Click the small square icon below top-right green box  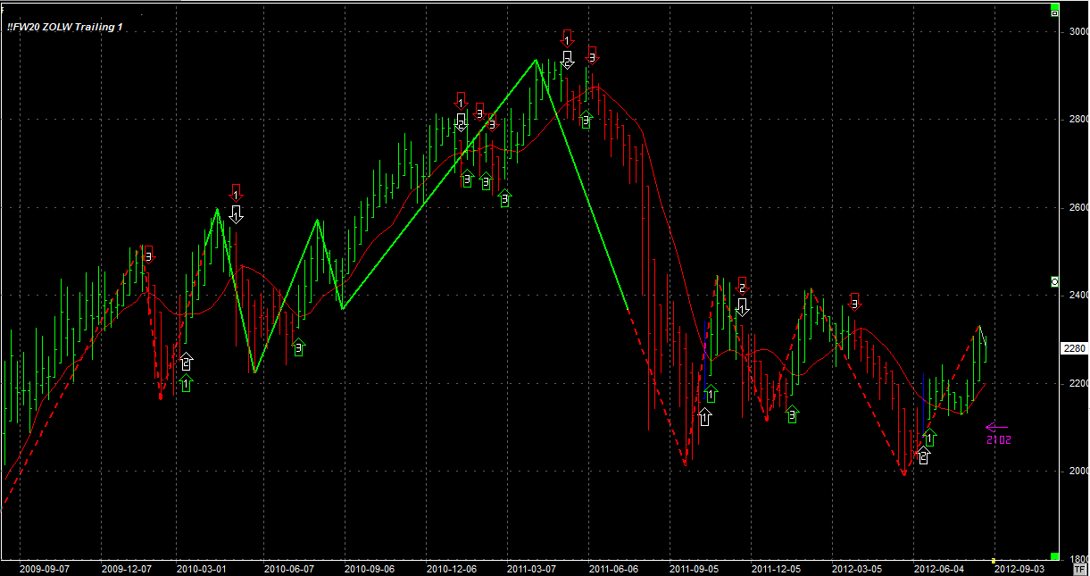click(1054, 13)
